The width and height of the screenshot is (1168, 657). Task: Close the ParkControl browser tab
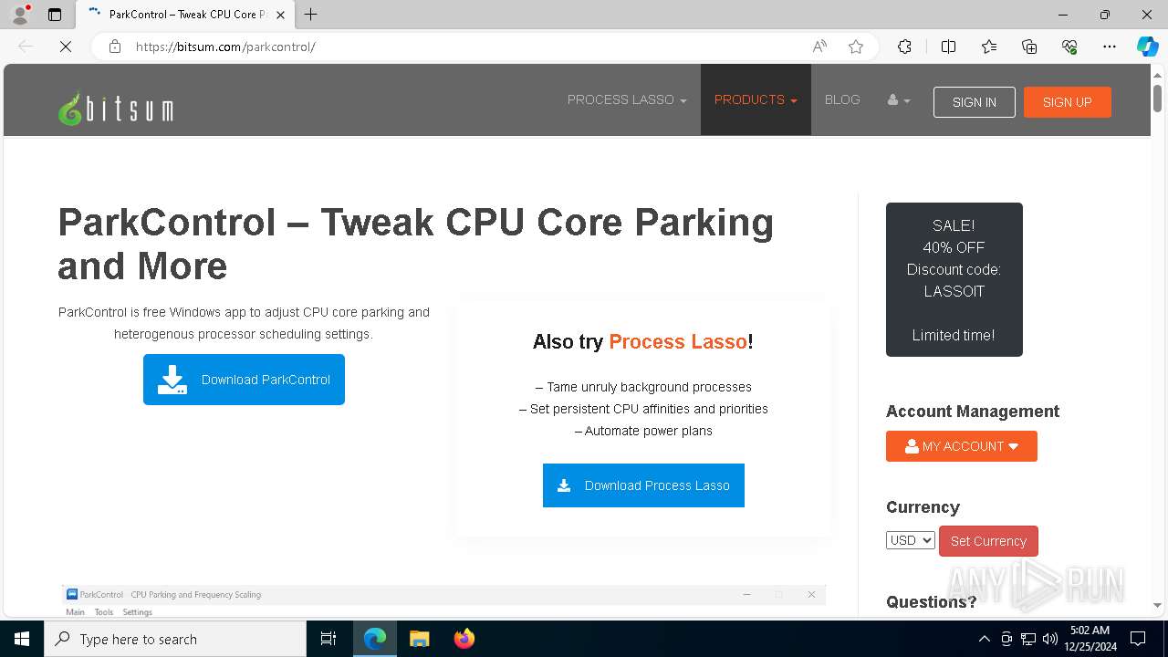coord(280,15)
